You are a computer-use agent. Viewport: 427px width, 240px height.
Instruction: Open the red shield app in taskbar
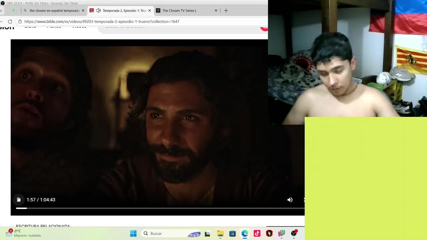[269, 233]
